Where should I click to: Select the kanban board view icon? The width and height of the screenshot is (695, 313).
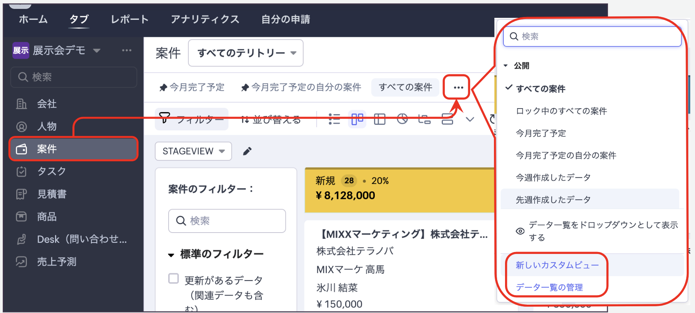pos(357,119)
